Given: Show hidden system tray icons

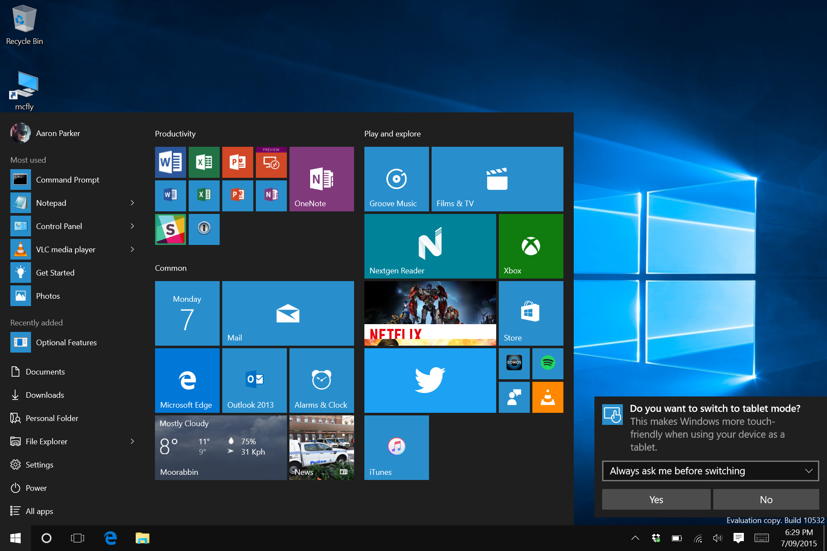Looking at the screenshot, I should 635,538.
